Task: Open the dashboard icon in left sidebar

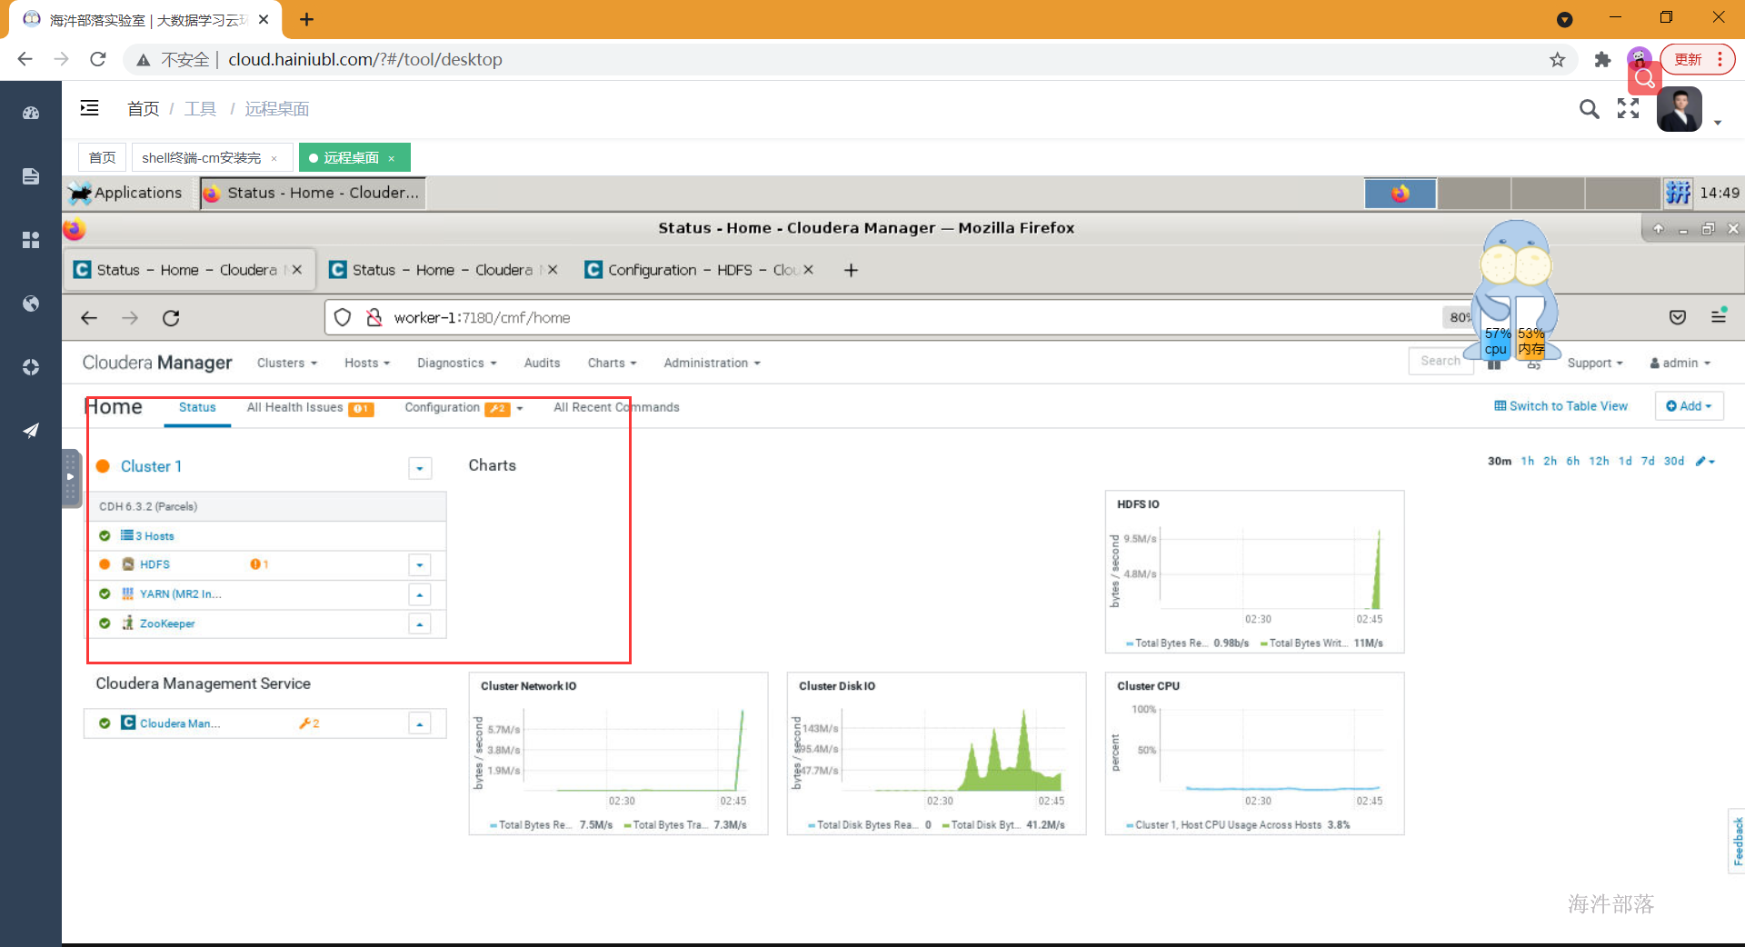Action: click(x=31, y=114)
